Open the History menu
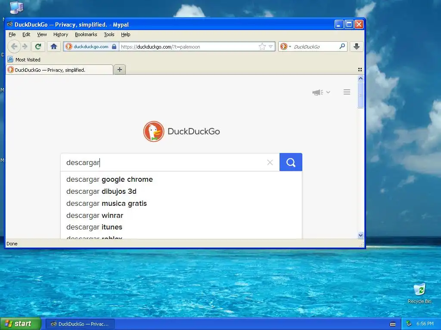This screenshot has height=330, width=441. (x=61, y=34)
